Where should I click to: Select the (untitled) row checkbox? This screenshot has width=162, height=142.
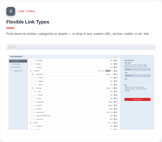(33, 105)
